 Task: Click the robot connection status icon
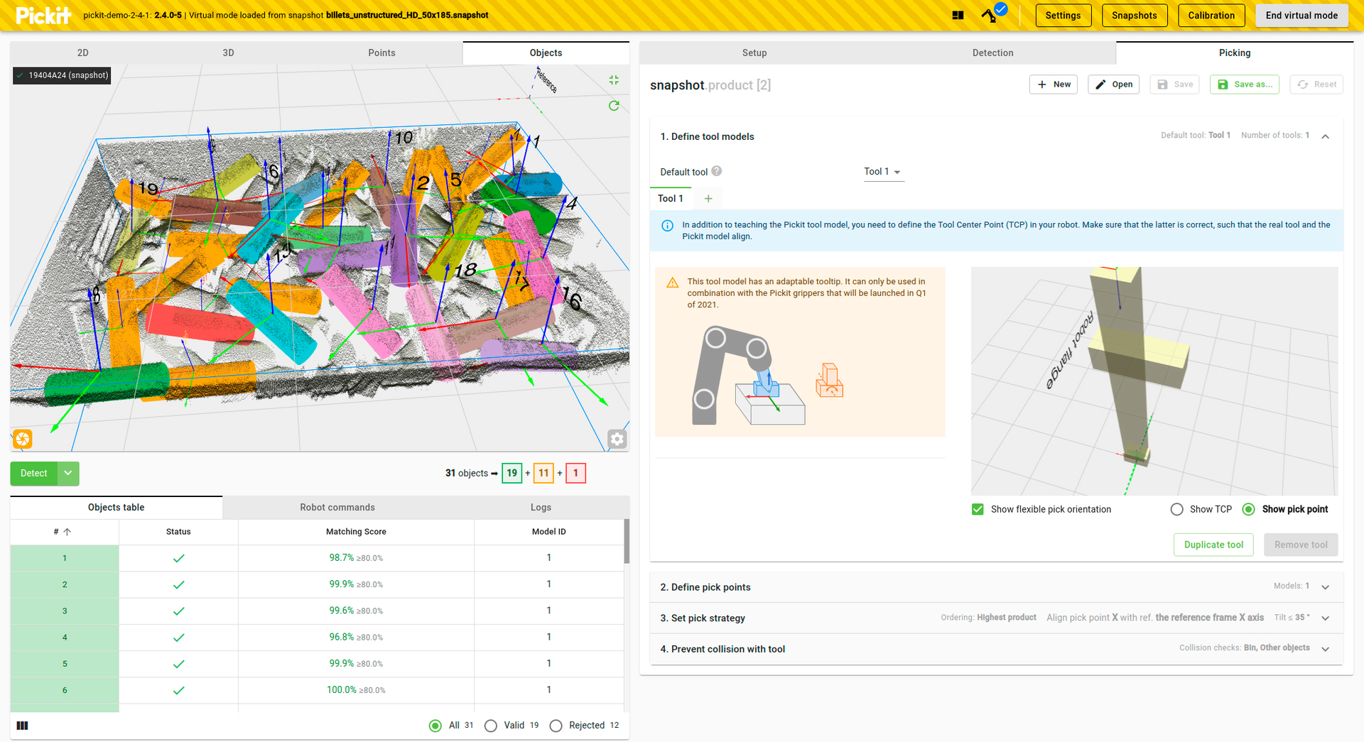pos(989,15)
